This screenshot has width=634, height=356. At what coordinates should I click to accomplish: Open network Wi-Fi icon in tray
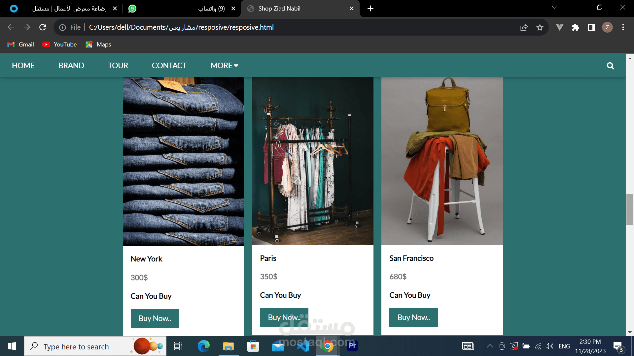[538, 346]
